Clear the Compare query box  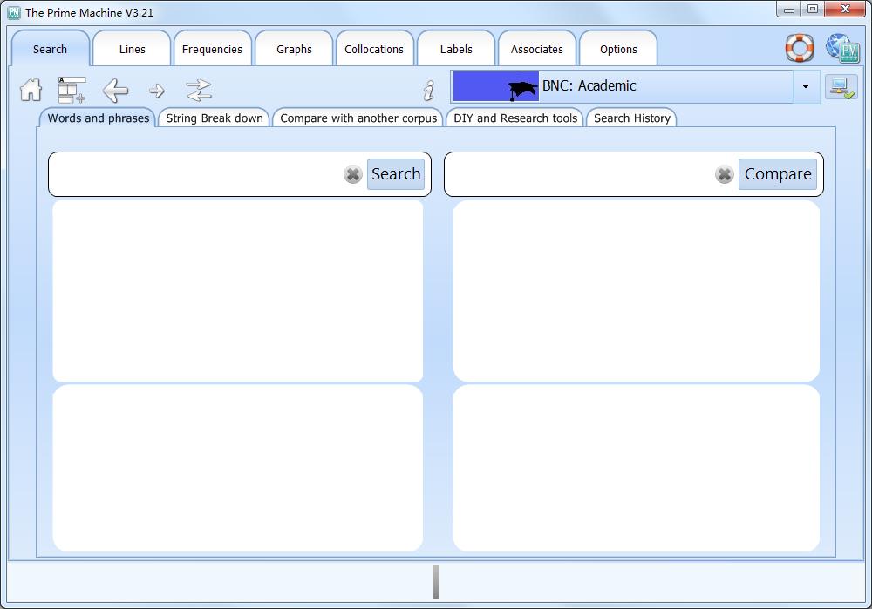click(x=724, y=174)
